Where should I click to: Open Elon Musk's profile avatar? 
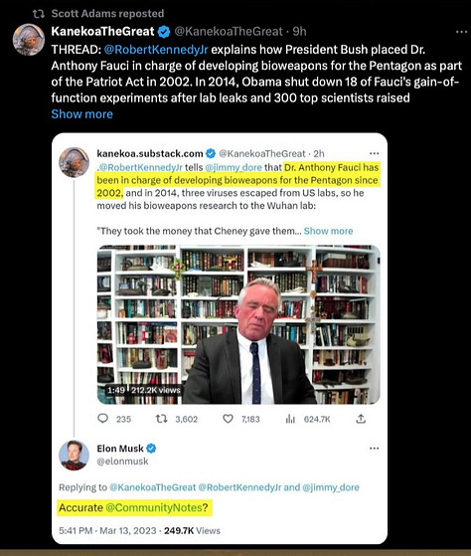click(x=74, y=455)
